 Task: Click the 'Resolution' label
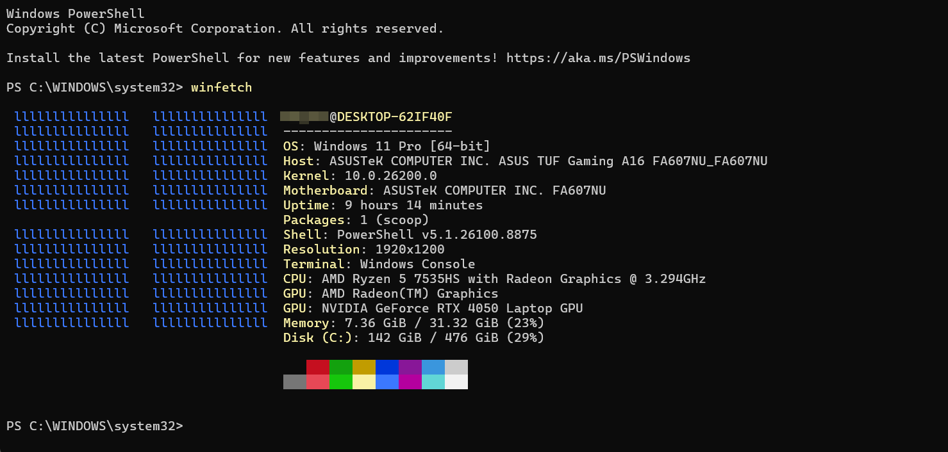coord(322,250)
